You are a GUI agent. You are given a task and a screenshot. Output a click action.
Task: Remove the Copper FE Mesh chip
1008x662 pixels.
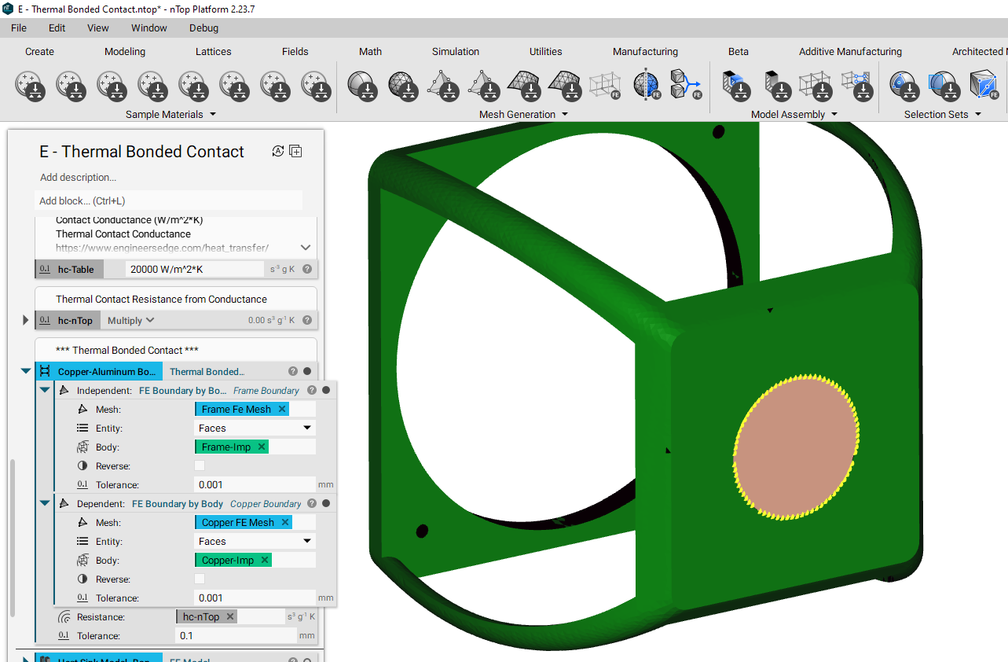tap(285, 522)
